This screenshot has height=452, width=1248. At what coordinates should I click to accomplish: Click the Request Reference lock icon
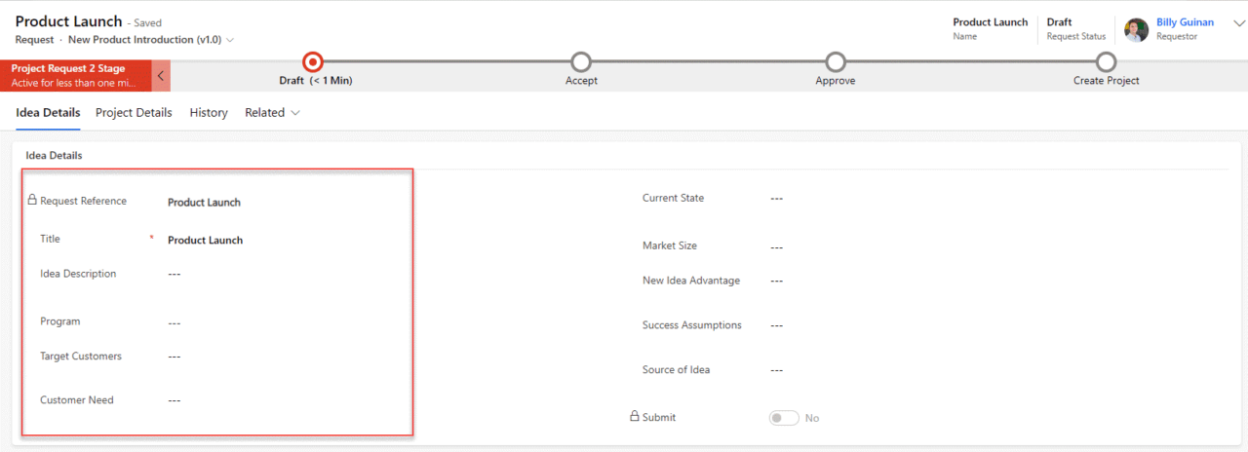[32, 201]
